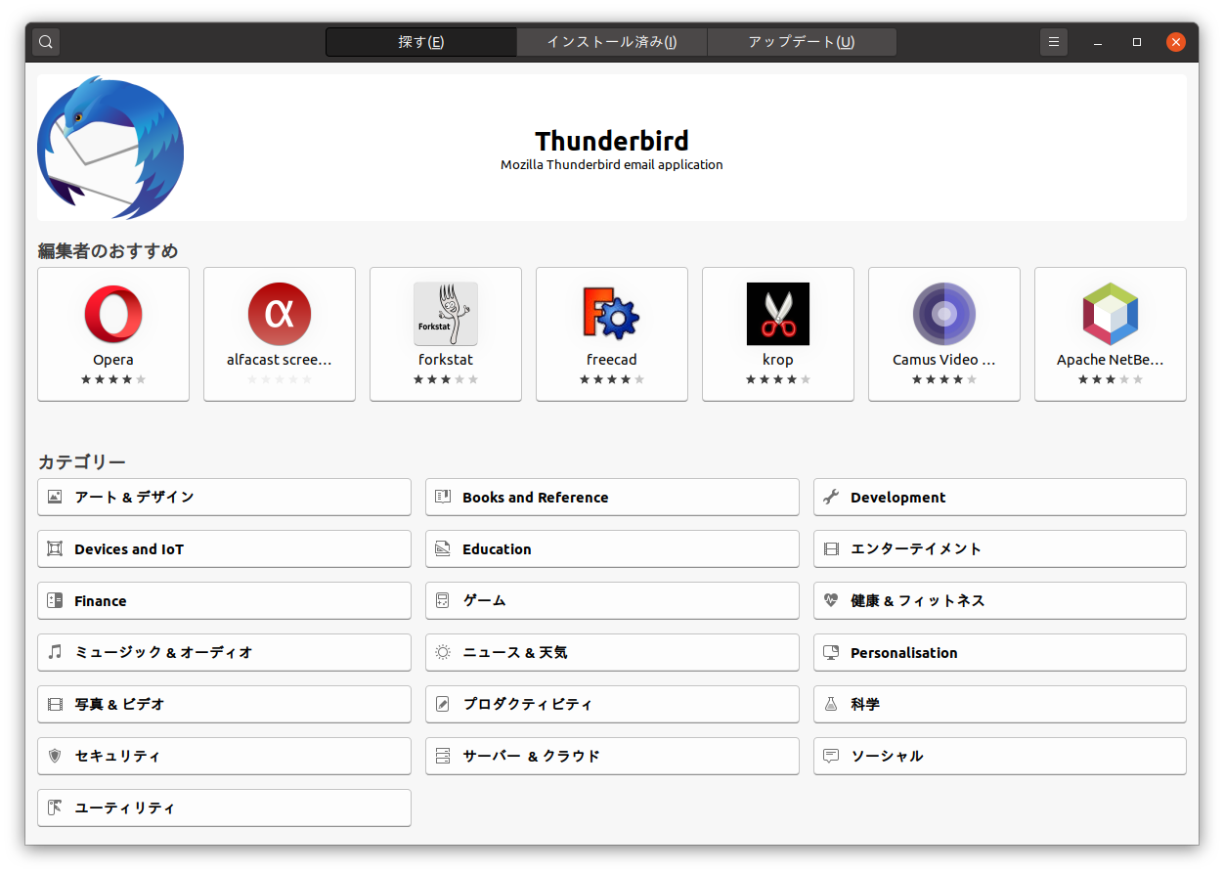
Task: Click the Camus Video app icon
Action: 944,315
